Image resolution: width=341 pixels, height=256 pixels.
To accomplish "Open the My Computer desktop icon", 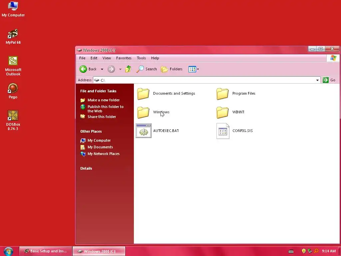I will click(x=13, y=9).
